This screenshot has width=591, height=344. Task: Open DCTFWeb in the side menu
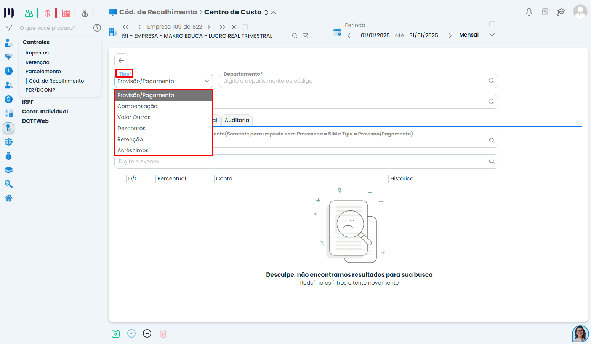(35, 121)
